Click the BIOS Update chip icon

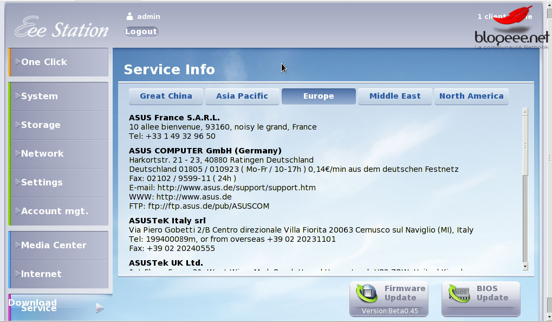[x=458, y=293]
